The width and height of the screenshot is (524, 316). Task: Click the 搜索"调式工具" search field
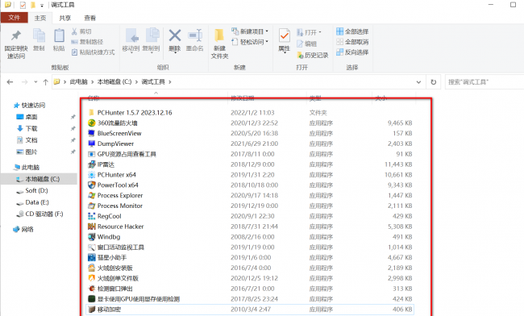point(484,82)
